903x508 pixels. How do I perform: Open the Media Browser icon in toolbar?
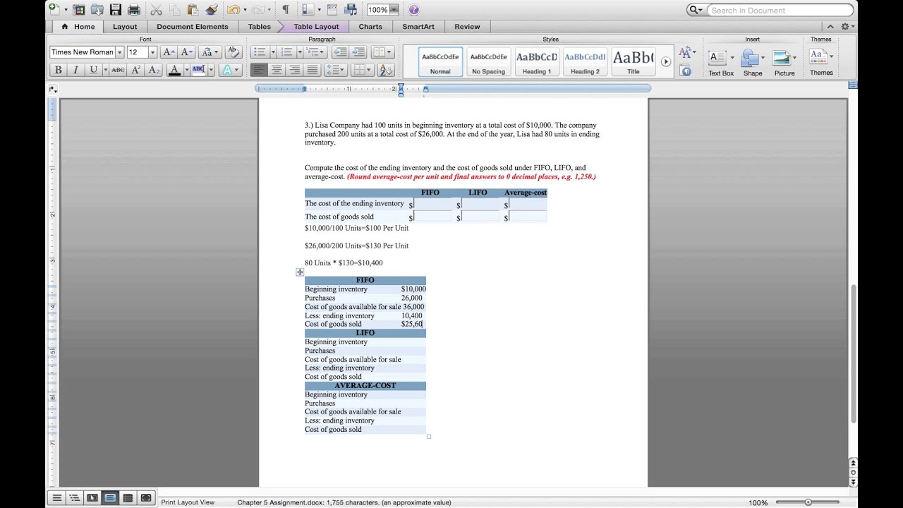click(x=350, y=10)
